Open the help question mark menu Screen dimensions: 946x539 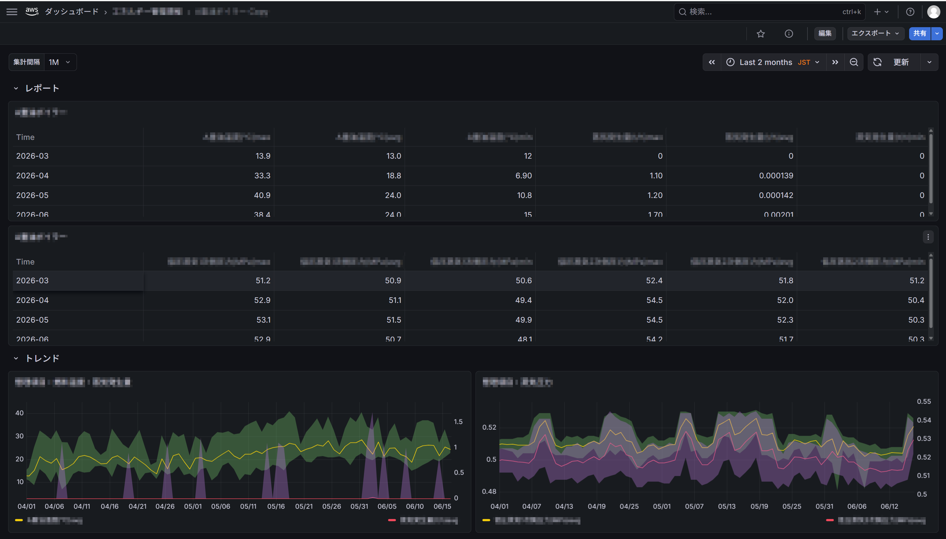pyautogui.click(x=910, y=12)
